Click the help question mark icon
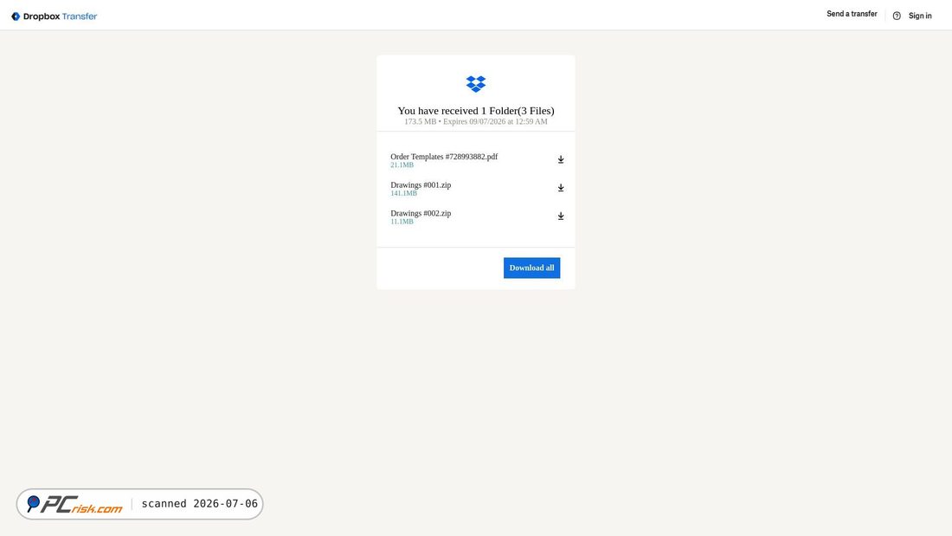This screenshot has width=952, height=536. tap(897, 16)
